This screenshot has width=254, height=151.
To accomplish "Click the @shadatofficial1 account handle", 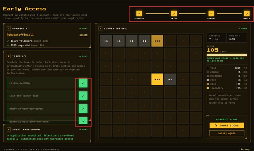I will pyautogui.click(x=20, y=35).
